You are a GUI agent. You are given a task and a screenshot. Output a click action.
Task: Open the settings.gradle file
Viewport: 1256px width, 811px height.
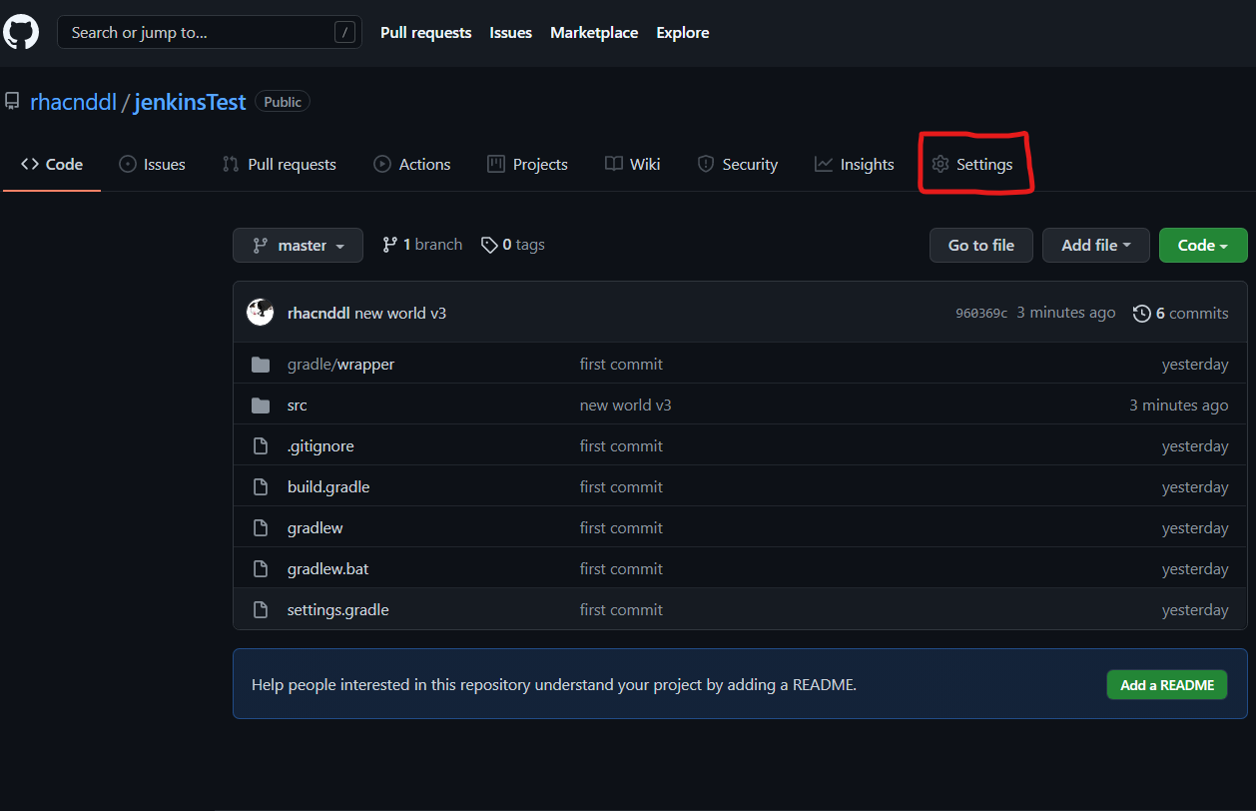338,610
